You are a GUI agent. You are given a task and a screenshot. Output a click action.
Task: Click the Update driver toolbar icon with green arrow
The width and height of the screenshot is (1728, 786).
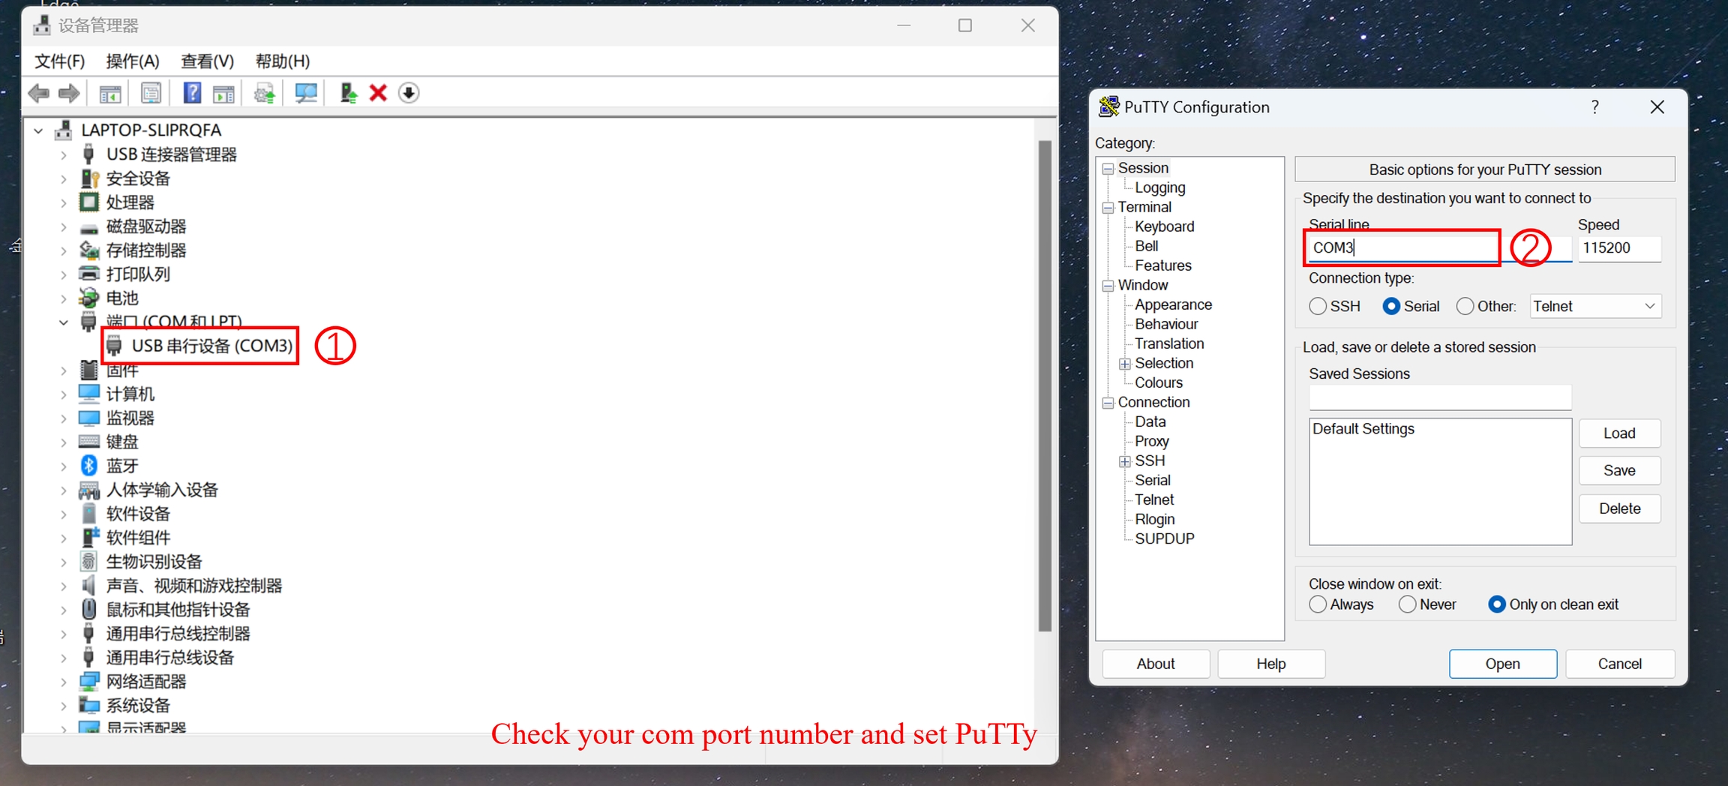pyautogui.click(x=348, y=93)
